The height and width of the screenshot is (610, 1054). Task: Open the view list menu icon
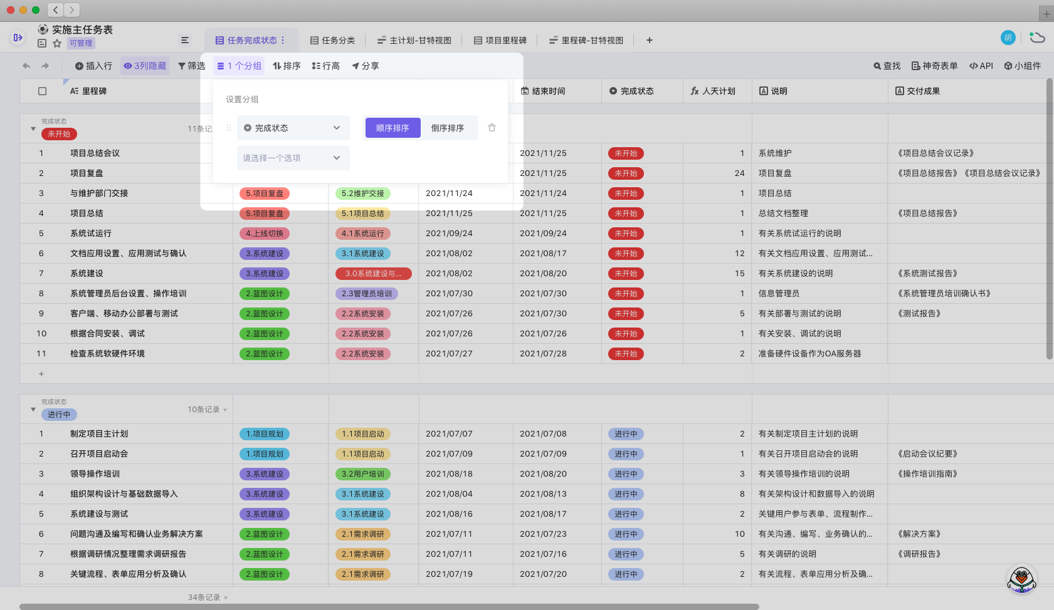[185, 40]
